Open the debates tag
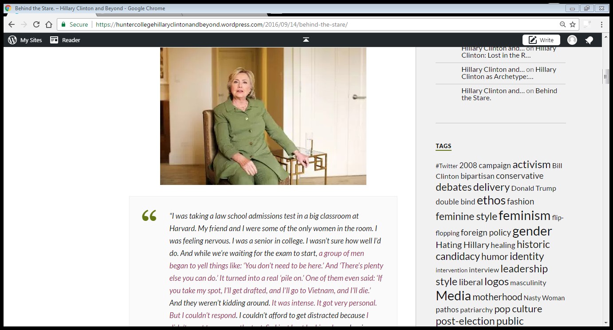The height and width of the screenshot is (330, 613). [x=453, y=187]
